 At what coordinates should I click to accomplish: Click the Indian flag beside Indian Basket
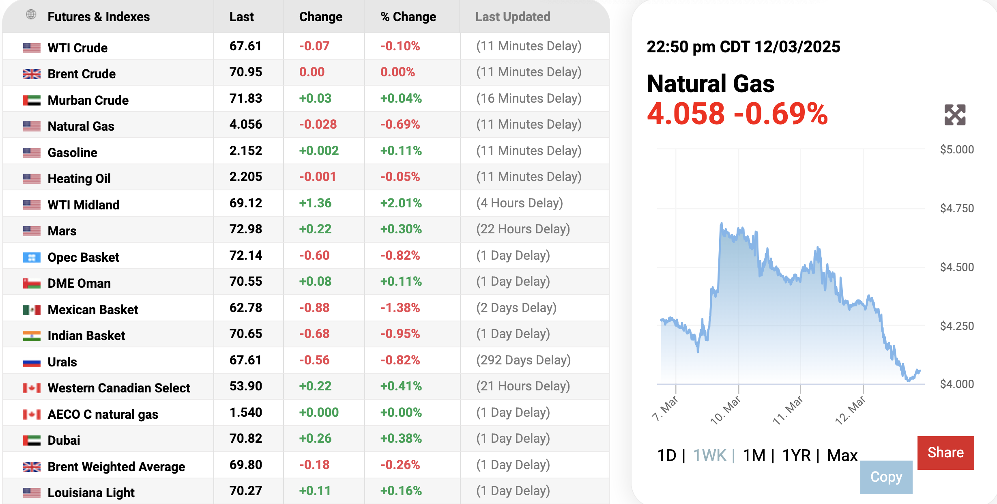click(x=32, y=336)
